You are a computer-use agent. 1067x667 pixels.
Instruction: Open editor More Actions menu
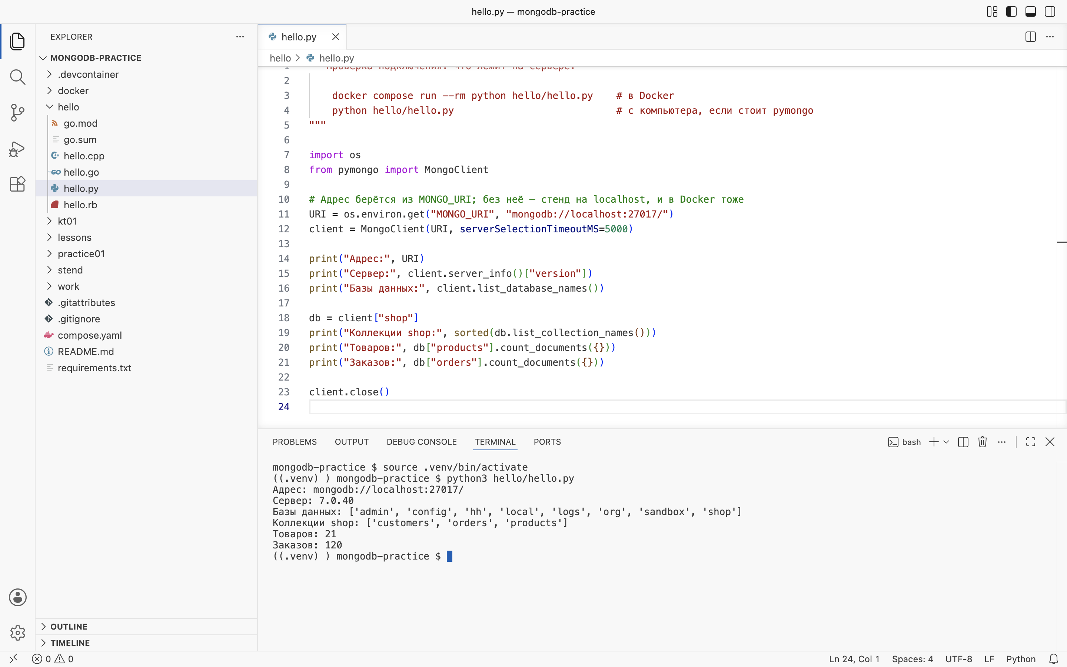[1050, 37]
